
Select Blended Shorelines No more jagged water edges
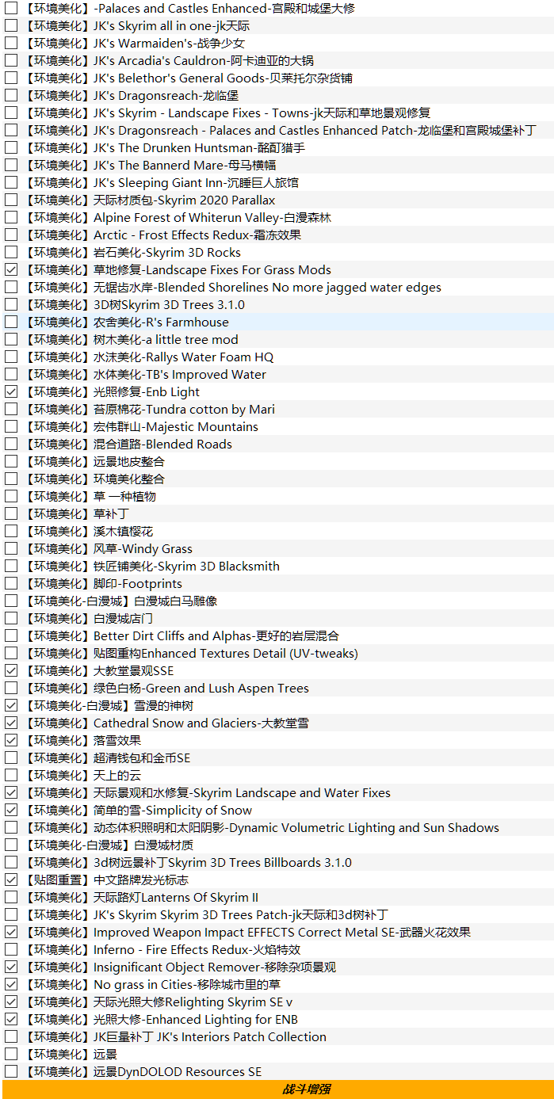[x=233, y=287]
